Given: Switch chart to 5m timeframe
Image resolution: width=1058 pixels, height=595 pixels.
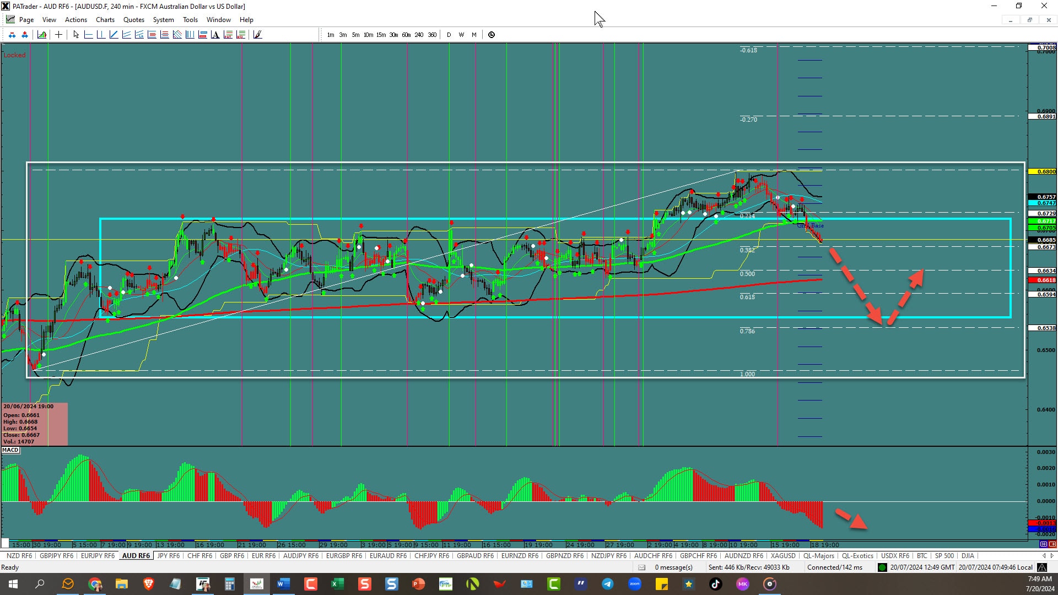Looking at the screenshot, I should [x=355, y=35].
